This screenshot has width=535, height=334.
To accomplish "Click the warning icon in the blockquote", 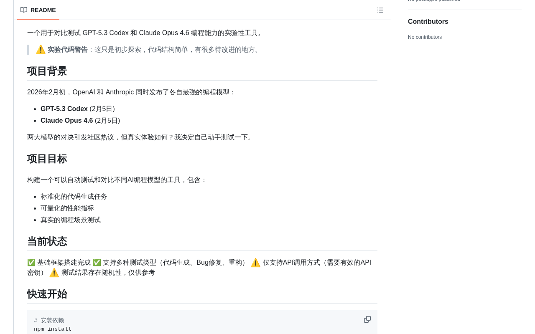I will pos(41,50).
